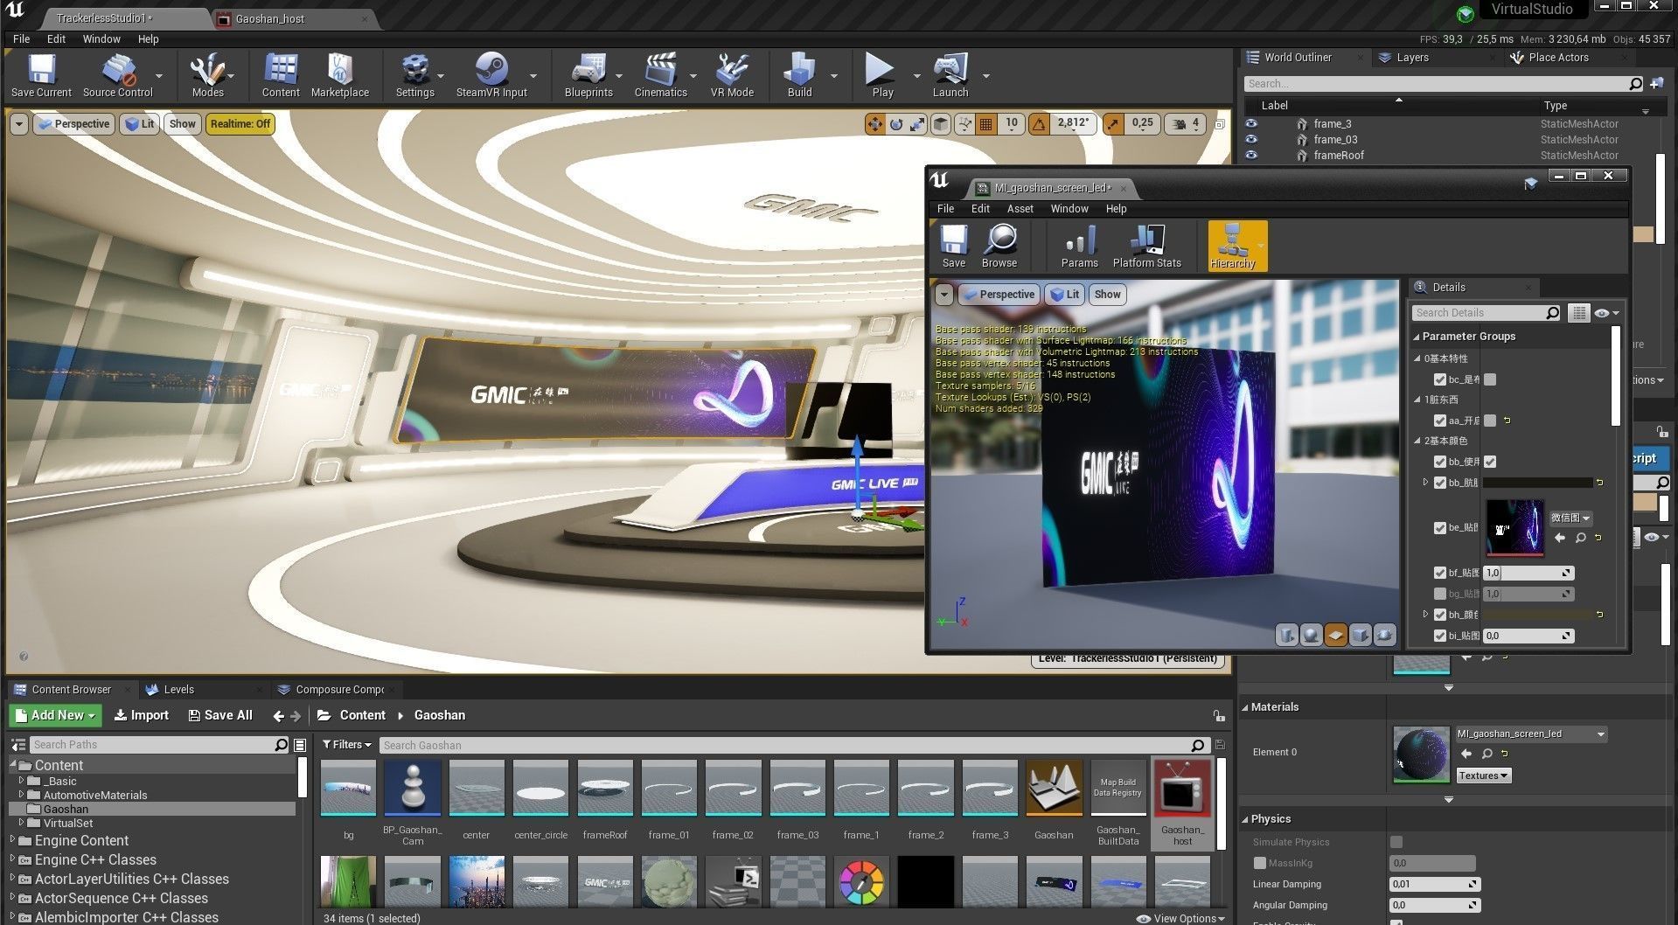Click the Search Gaoshan input field
Screen dimensions: 1678x925
pyautogui.click(x=794, y=745)
